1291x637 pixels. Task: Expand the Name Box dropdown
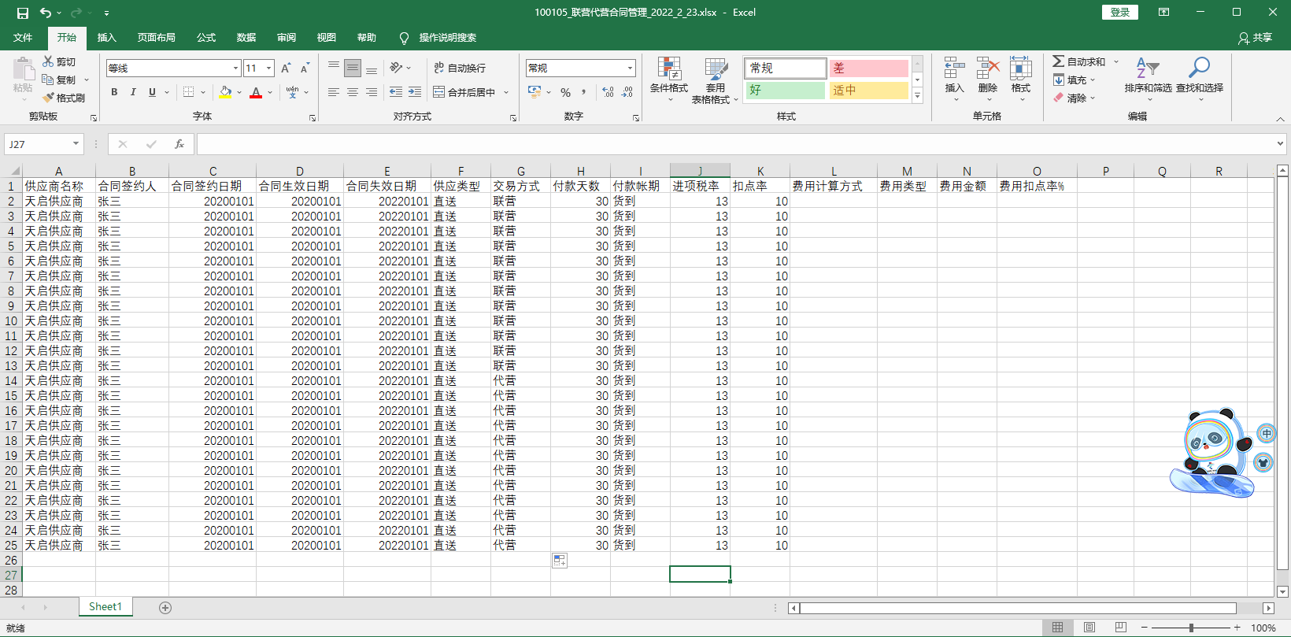[x=76, y=144]
